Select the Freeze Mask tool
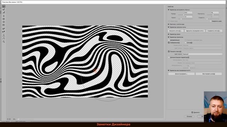This screenshot has height=127, width=227. click(4, 29)
